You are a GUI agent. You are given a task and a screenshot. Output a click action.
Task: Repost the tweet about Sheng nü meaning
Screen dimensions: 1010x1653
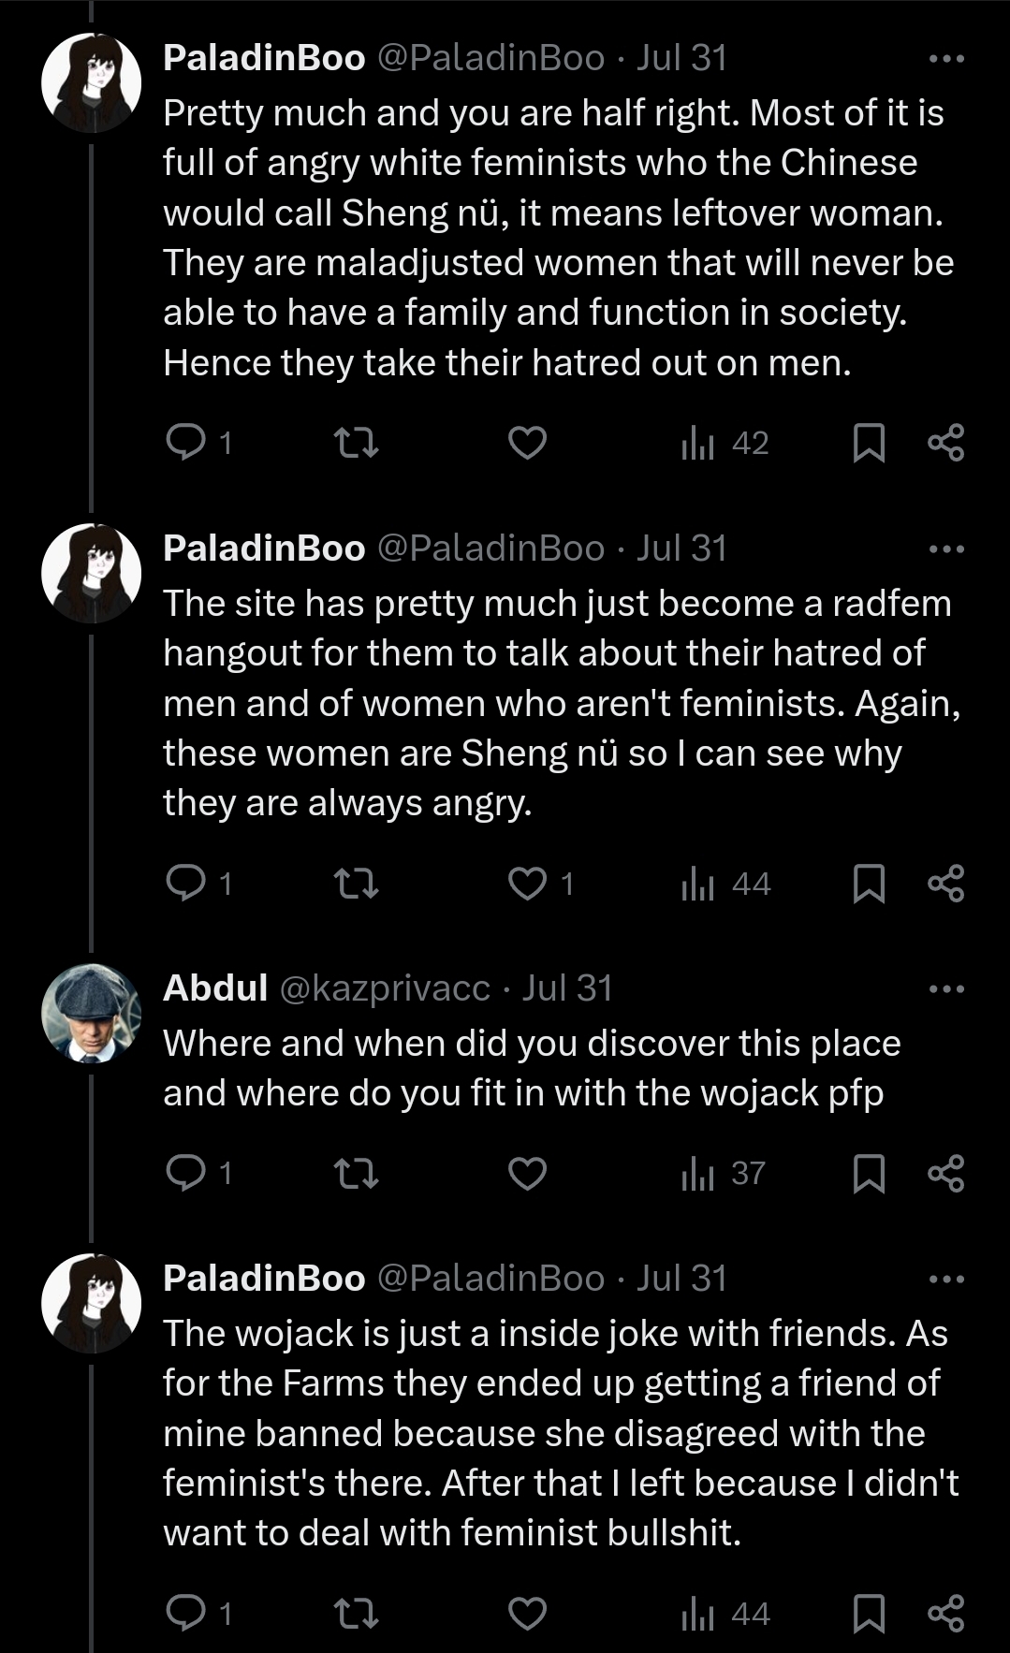point(356,442)
